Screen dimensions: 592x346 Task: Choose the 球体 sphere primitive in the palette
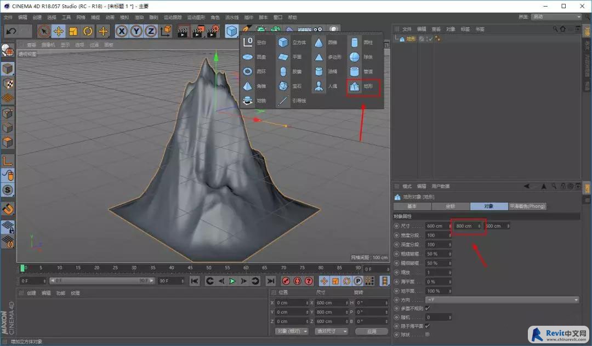coord(361,57)
